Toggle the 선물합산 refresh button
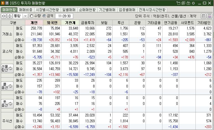The image size is (214, 130). pos(7,68)
